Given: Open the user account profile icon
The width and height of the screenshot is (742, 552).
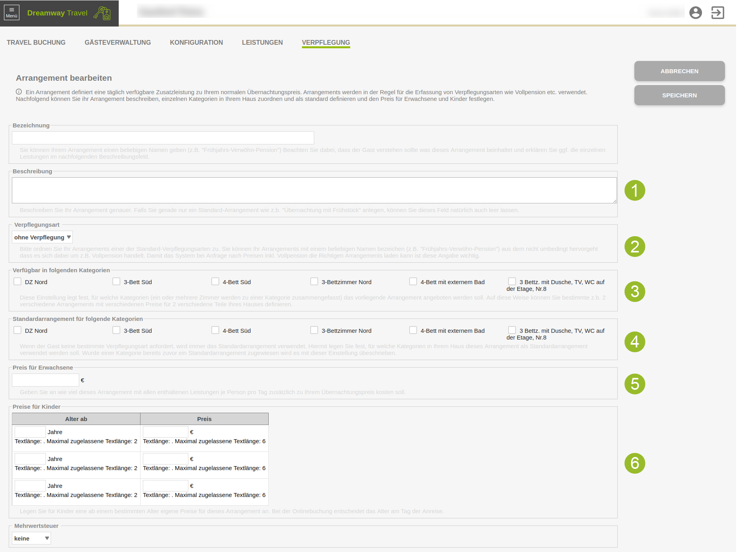Looking at the screenshot, I should 695,13.
